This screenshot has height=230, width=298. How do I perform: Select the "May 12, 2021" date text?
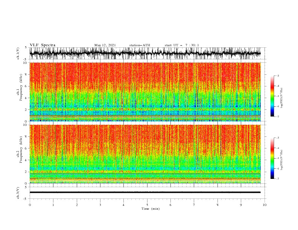105,45
